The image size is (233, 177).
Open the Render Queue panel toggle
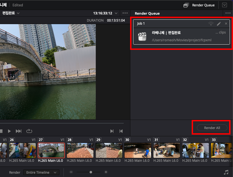click(x=199, y=5)
